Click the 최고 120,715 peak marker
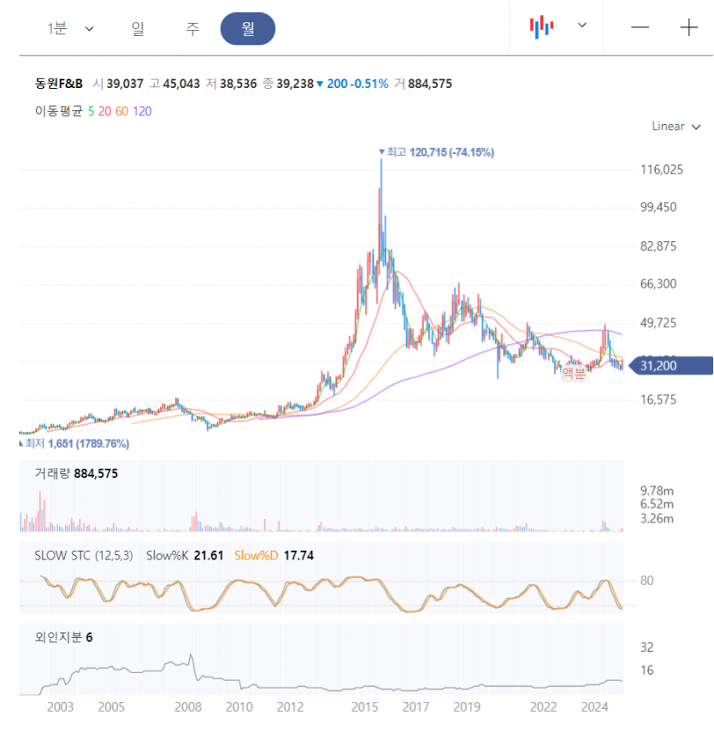The height and width of the screenshot is (739, 714). pos(436,152)
